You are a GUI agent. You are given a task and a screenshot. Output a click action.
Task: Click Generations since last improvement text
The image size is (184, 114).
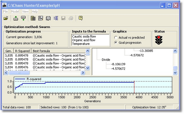pyautogui.click(x=32, y=43)
